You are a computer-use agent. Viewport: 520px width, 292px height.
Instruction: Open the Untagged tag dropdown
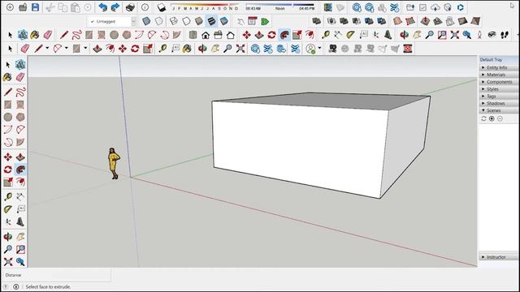tap(111, 21)
